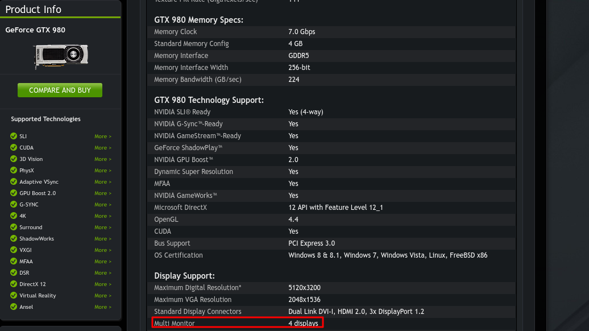Viewport: 589px width, 331px height.
Task: Click the checkmark icon next to PhysX
Action: click(14, 170)
